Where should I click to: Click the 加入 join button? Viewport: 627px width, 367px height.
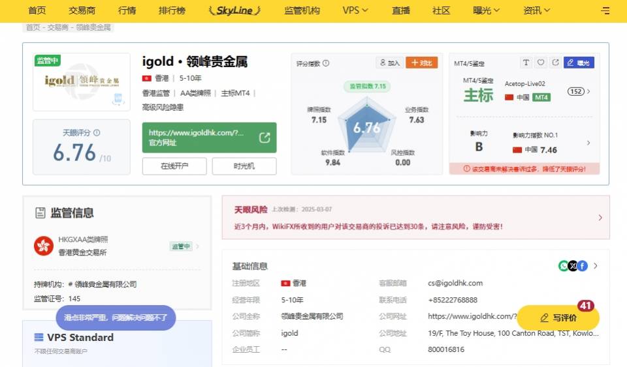click(x=389, y=63)
